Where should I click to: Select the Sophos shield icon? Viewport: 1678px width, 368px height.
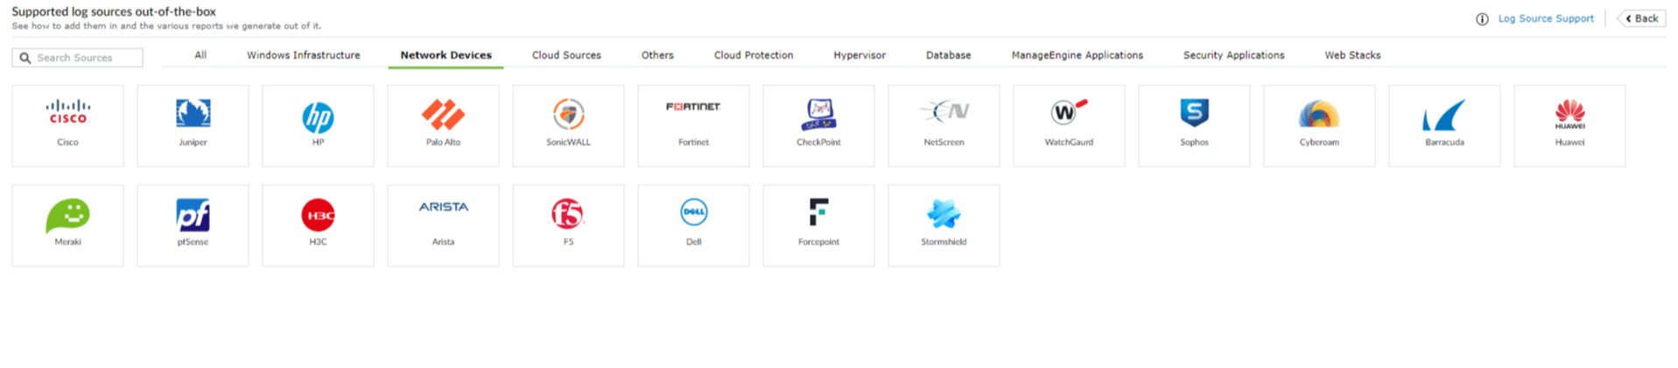coord(1194,113)
